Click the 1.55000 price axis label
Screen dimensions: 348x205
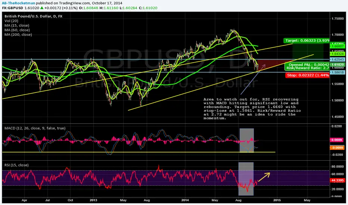click(337, 84)
